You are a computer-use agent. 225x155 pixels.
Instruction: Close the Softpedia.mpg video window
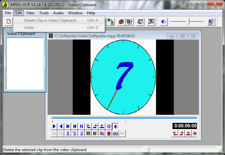tap(193, 36)
